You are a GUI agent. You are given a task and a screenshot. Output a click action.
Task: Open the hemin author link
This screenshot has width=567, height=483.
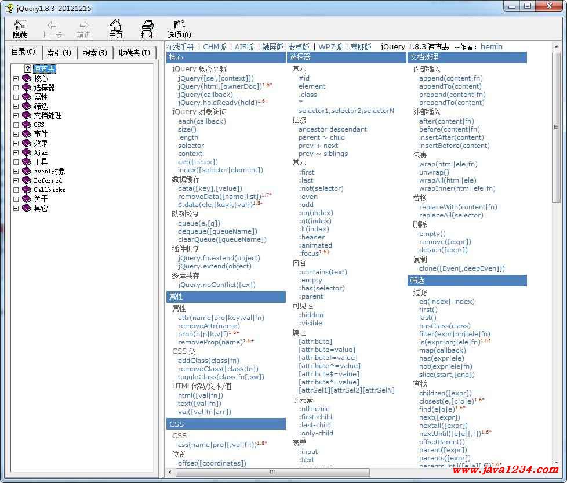(492, 46)
